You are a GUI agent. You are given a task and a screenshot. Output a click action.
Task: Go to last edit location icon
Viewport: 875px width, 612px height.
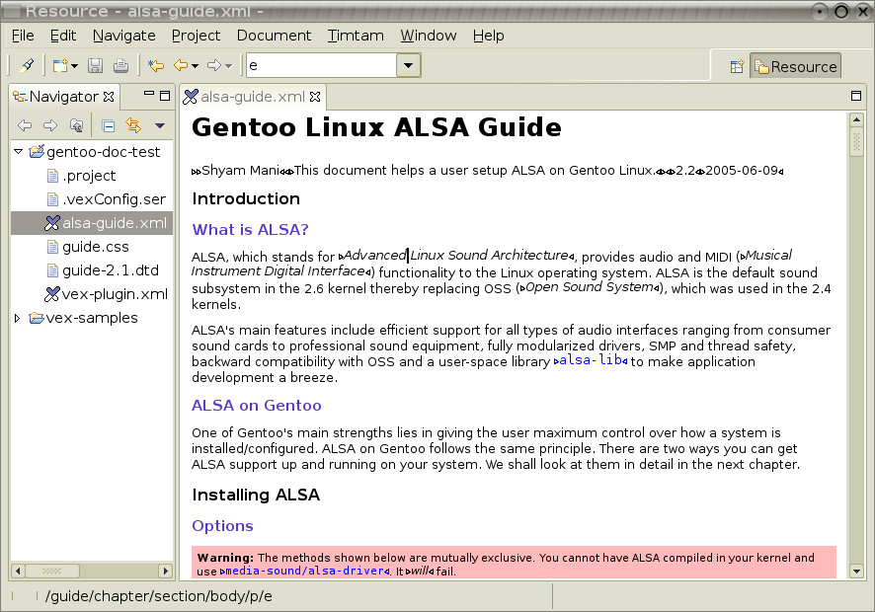pos(156,66)
